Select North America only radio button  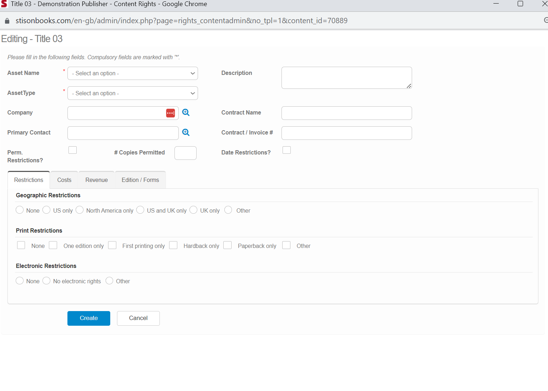pos(80,210)
